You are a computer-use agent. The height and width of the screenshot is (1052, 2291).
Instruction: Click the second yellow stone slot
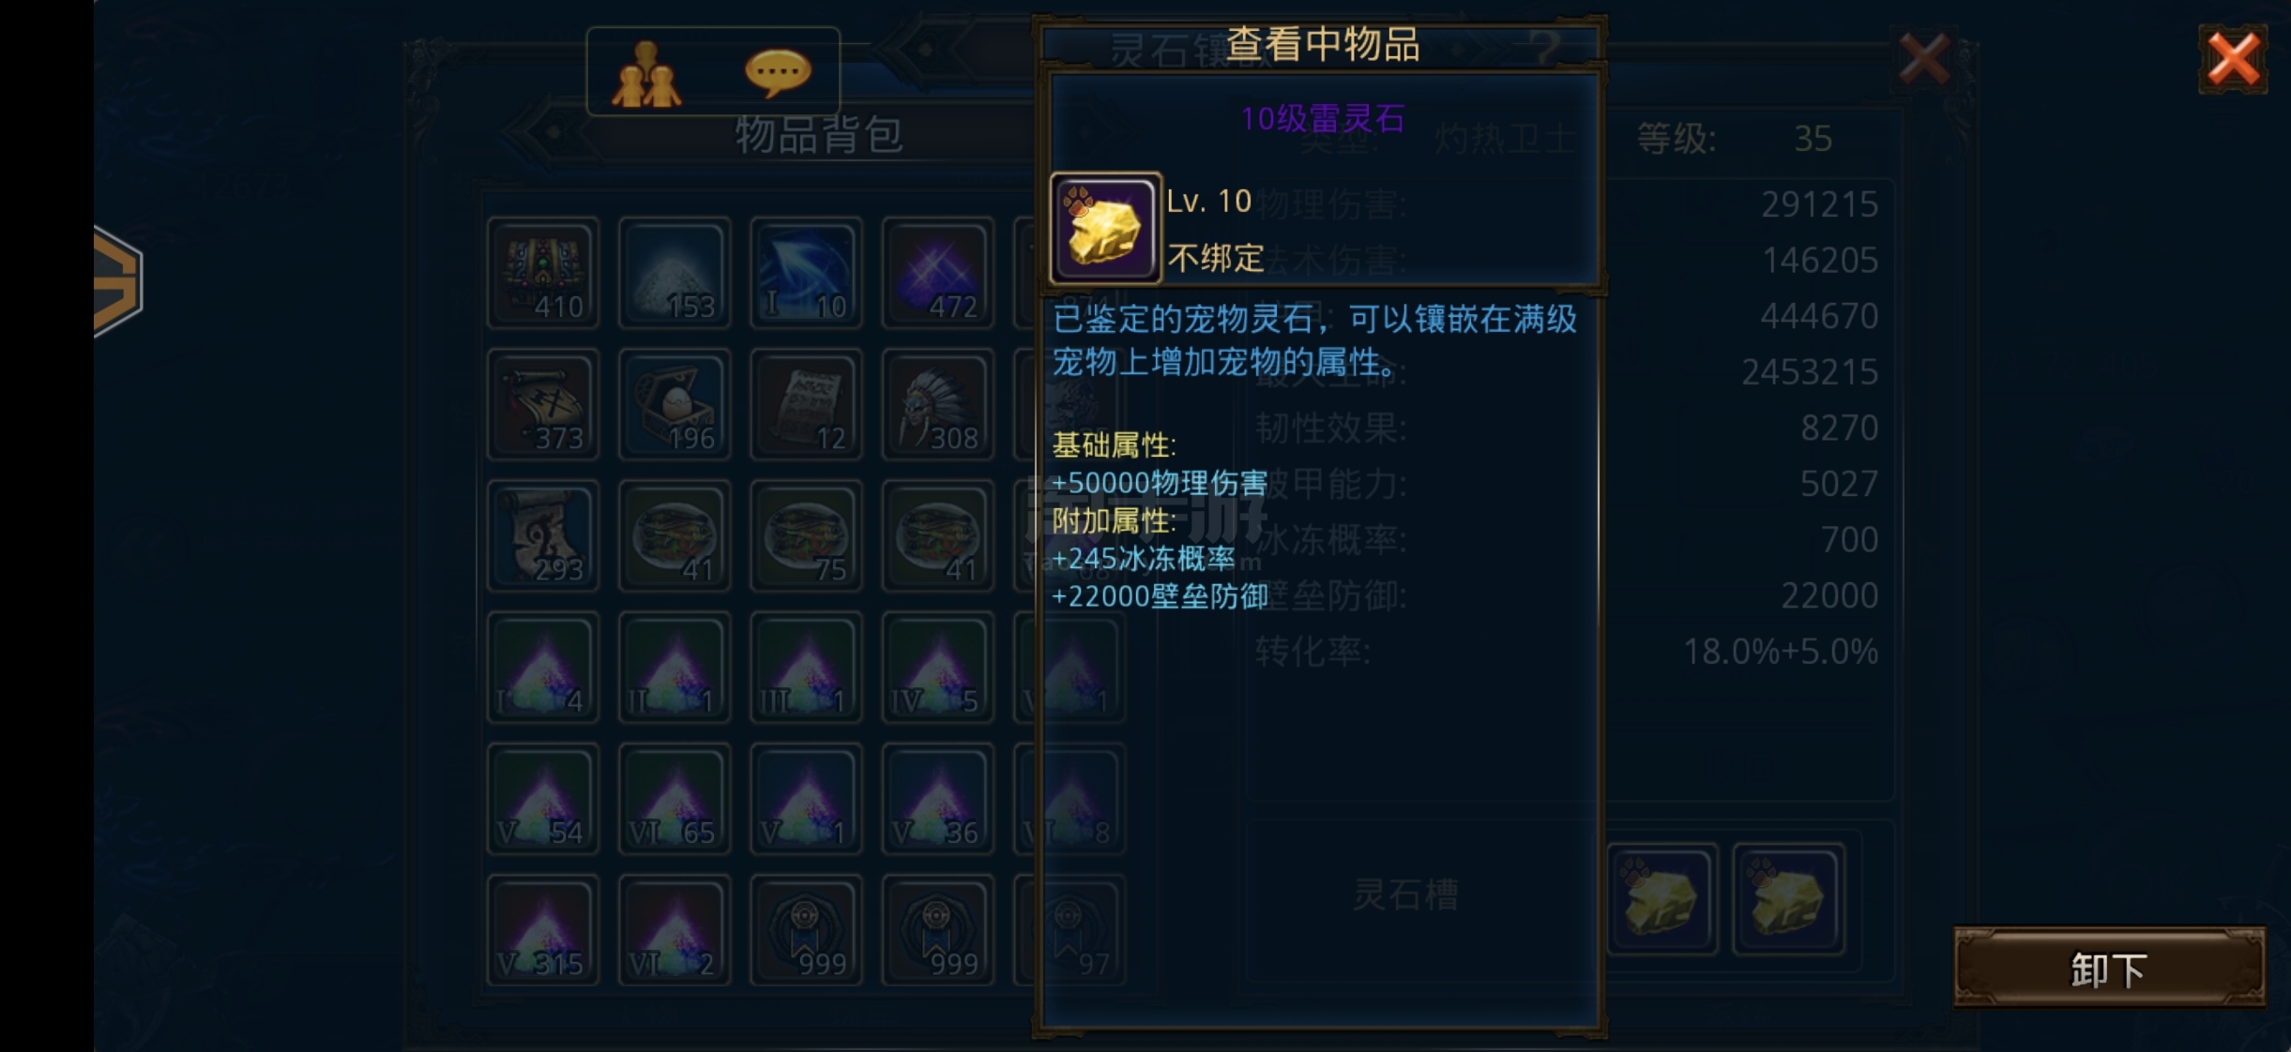(1789, 899)
